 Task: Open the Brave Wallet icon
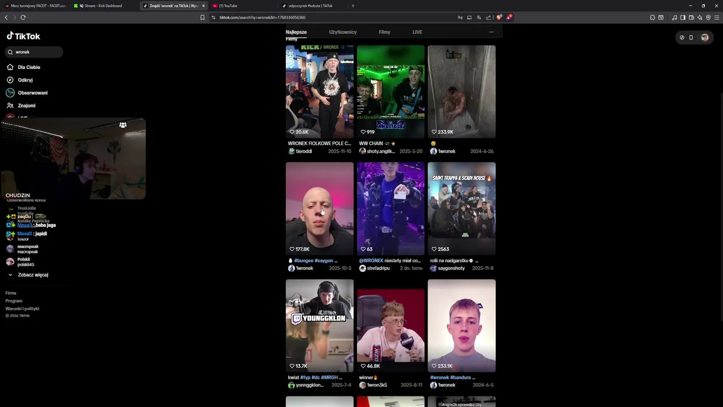pos(691,18)
